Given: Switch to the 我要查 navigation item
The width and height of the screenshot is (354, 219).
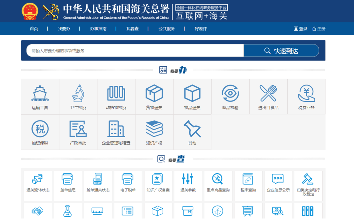Looking at the screenshot, I should coord(132,29).
